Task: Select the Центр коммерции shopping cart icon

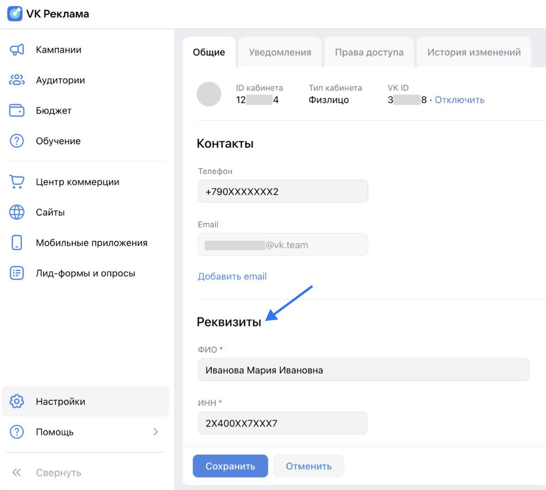Action: pos(16,182)
